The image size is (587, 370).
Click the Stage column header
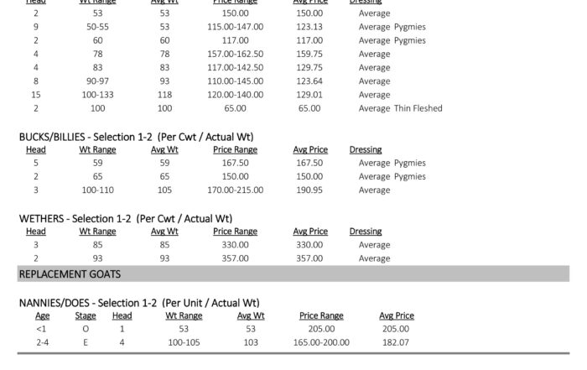[x=86, y=315]
